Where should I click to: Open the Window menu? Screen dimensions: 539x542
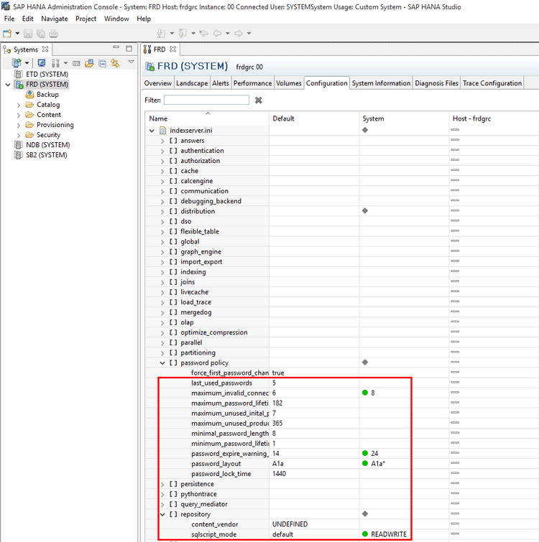point(116,19)
